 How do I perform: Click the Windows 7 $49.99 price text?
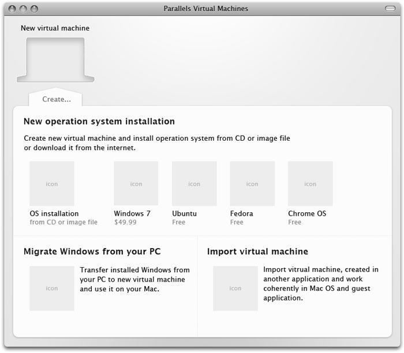click(125, 222)
